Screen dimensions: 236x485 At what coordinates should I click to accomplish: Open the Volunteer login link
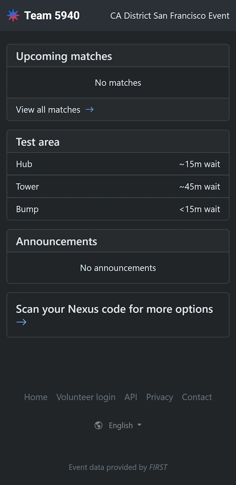coord(86,397)
